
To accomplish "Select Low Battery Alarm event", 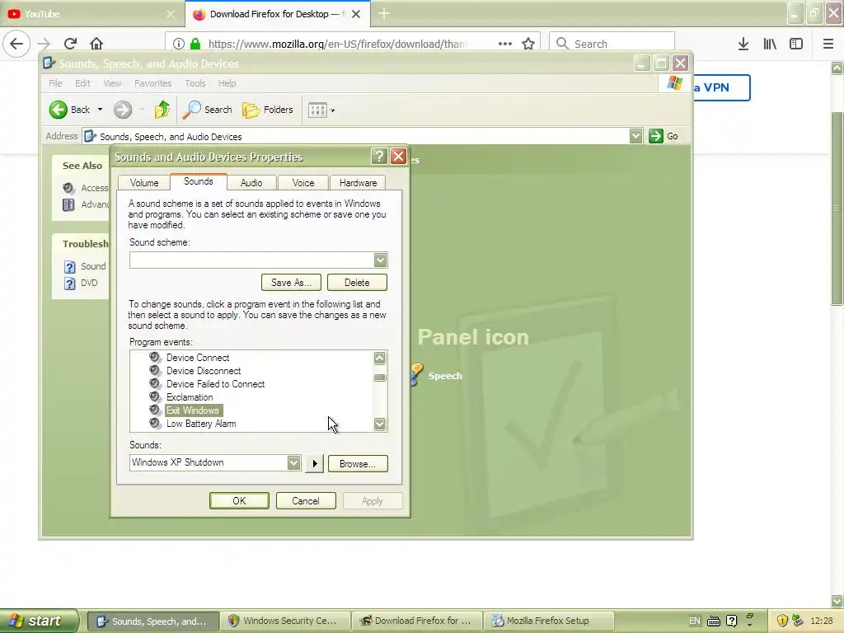I will 201,424.
